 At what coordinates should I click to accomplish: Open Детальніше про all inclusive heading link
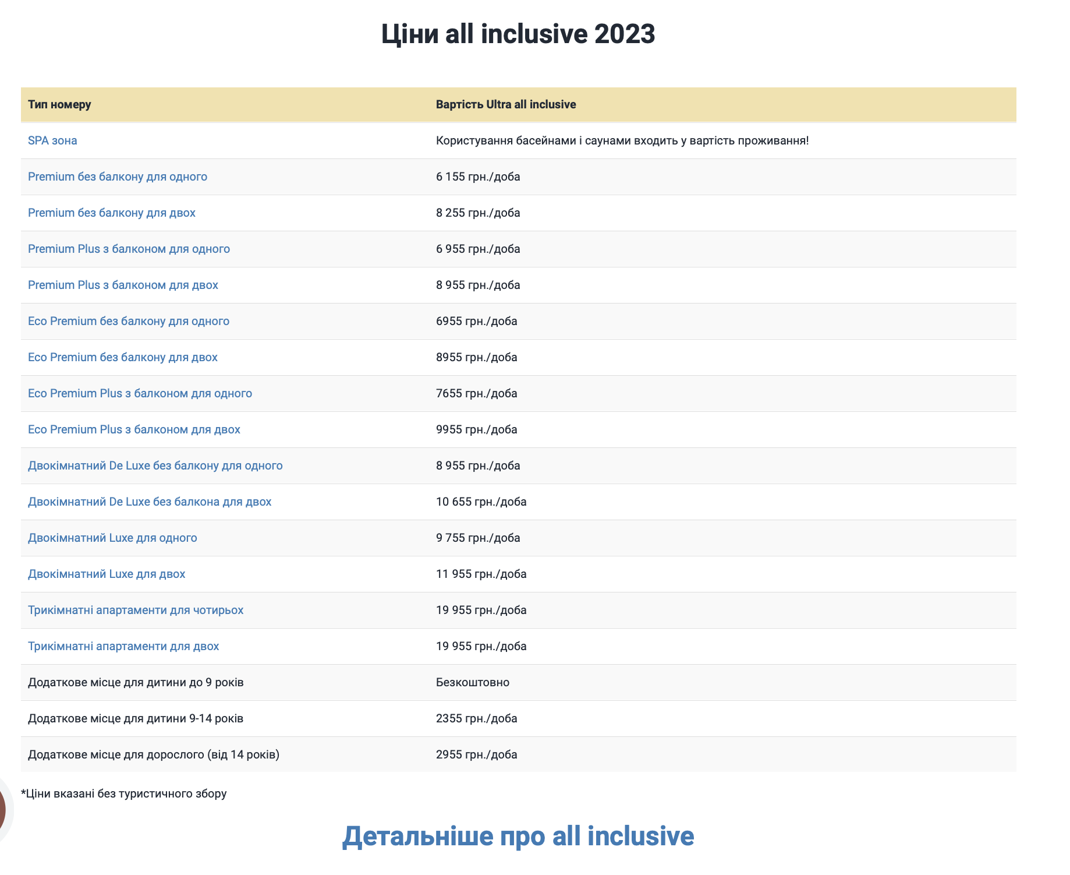click(518, 836)
